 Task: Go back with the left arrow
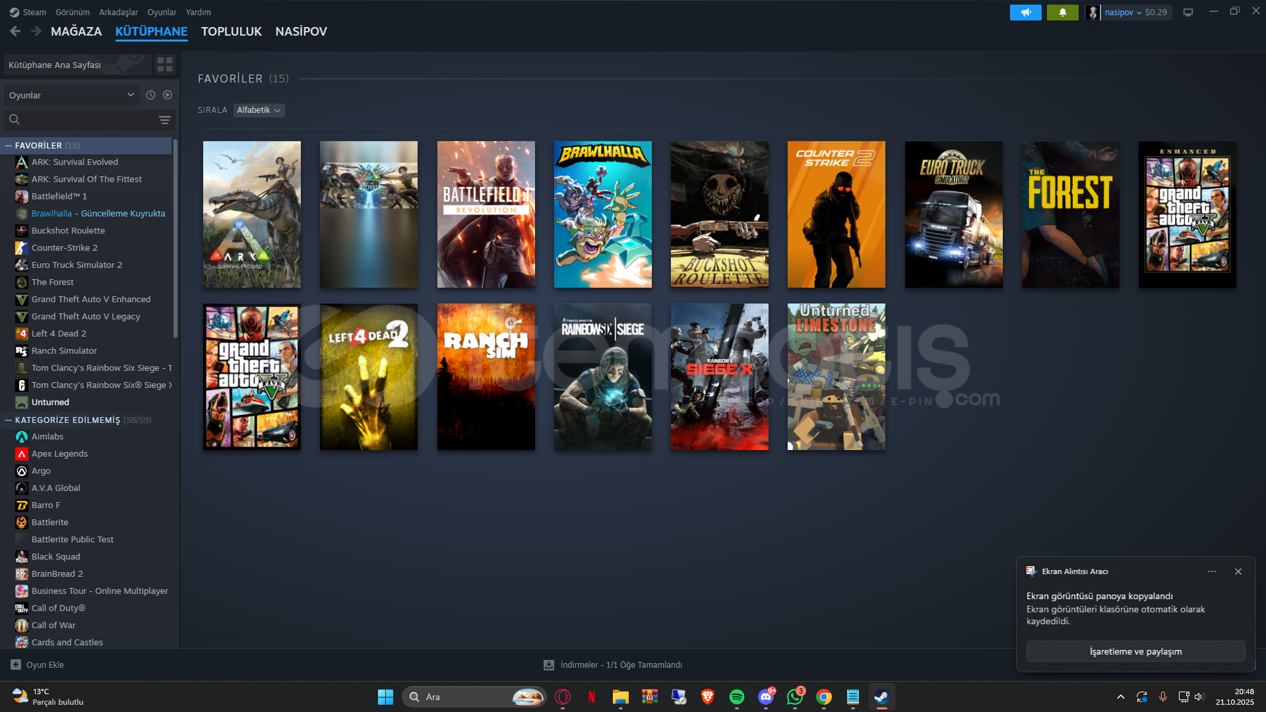[x=15, y=31]
